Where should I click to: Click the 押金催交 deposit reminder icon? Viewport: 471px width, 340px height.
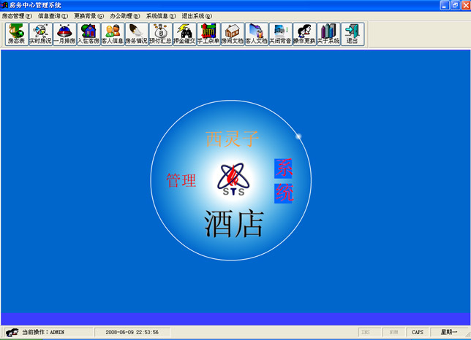point(184,34)
